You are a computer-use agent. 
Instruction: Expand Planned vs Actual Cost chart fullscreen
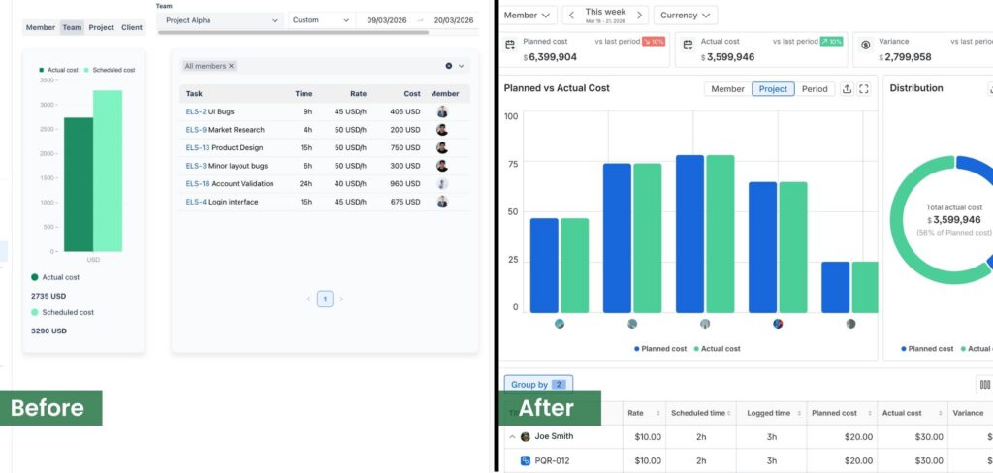(x=864, y=89)
